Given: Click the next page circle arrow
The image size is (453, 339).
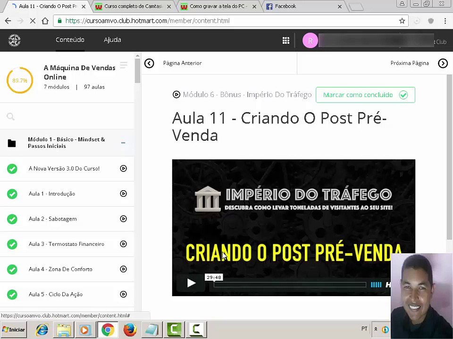Looking at the screenshot, I should [x=443, y=63].
